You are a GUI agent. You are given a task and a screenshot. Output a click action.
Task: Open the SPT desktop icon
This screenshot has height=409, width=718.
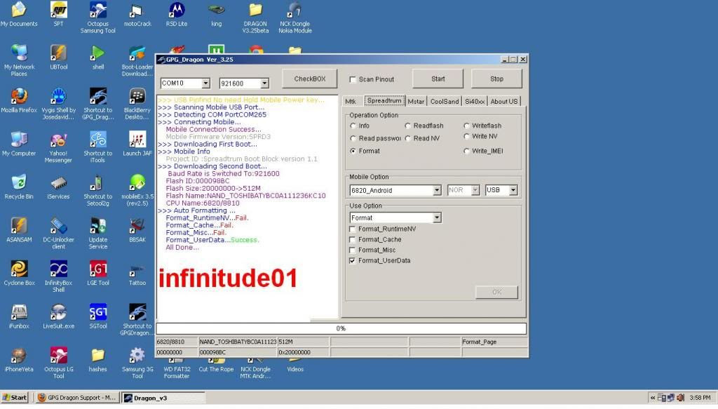(59, 14)
